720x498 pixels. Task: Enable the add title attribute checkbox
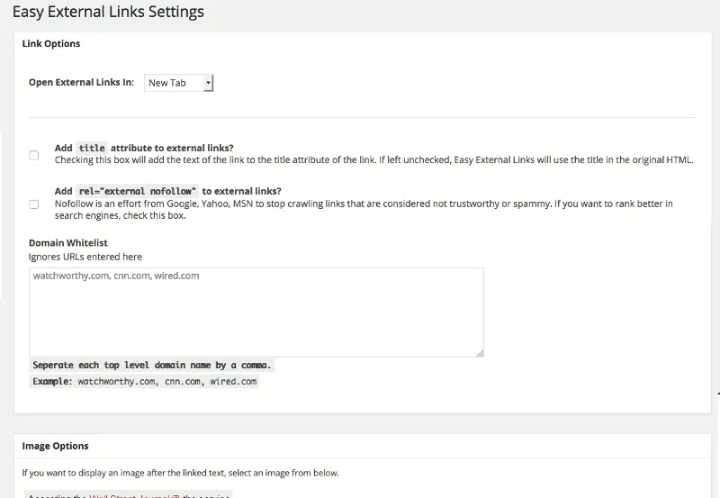(x=34, y=155)
